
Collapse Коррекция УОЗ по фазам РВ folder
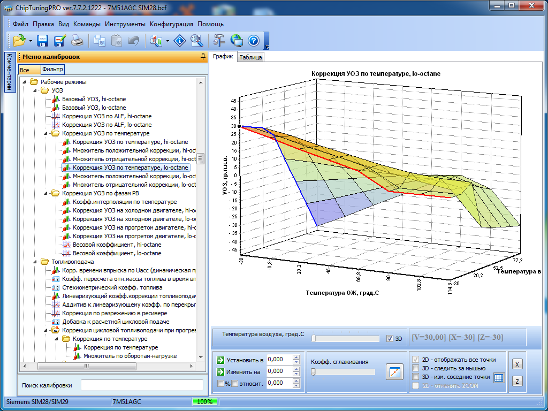pyautogui.click(x=46, y=193)
